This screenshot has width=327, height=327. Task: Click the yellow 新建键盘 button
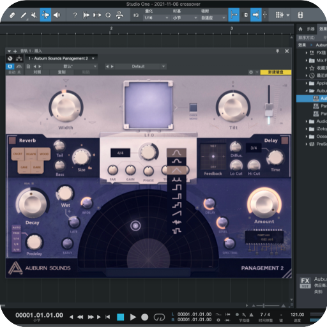pos(275,72)
